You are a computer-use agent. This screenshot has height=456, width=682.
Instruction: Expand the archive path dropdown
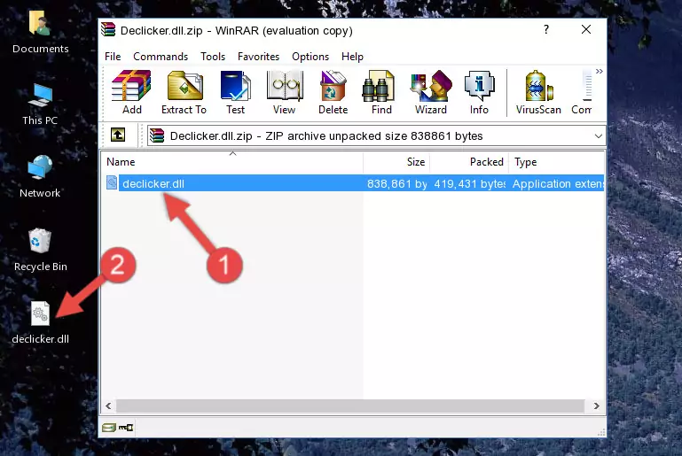(x=599, y=136)
